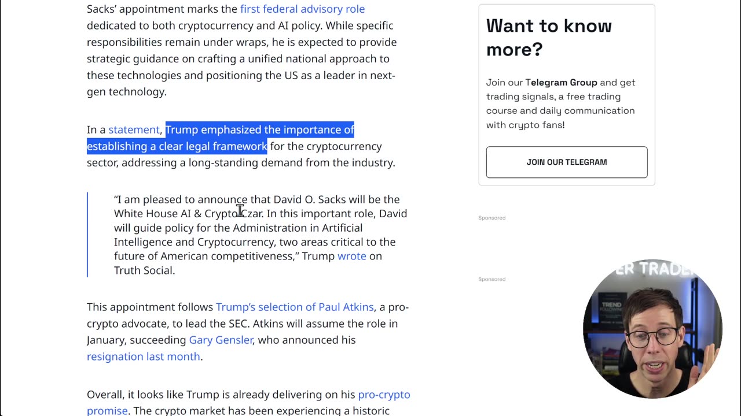
Task: Follow the "wrote" link in the quote
Action: [x=351, y=256]
